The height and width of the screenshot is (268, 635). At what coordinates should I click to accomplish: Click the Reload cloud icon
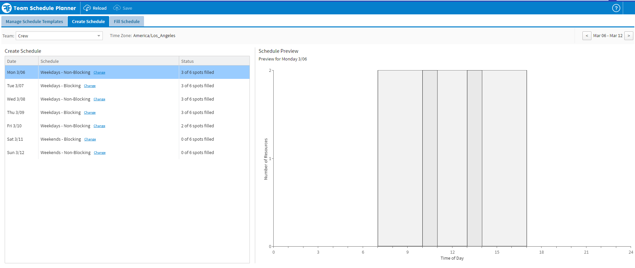(x=87, y=8)
